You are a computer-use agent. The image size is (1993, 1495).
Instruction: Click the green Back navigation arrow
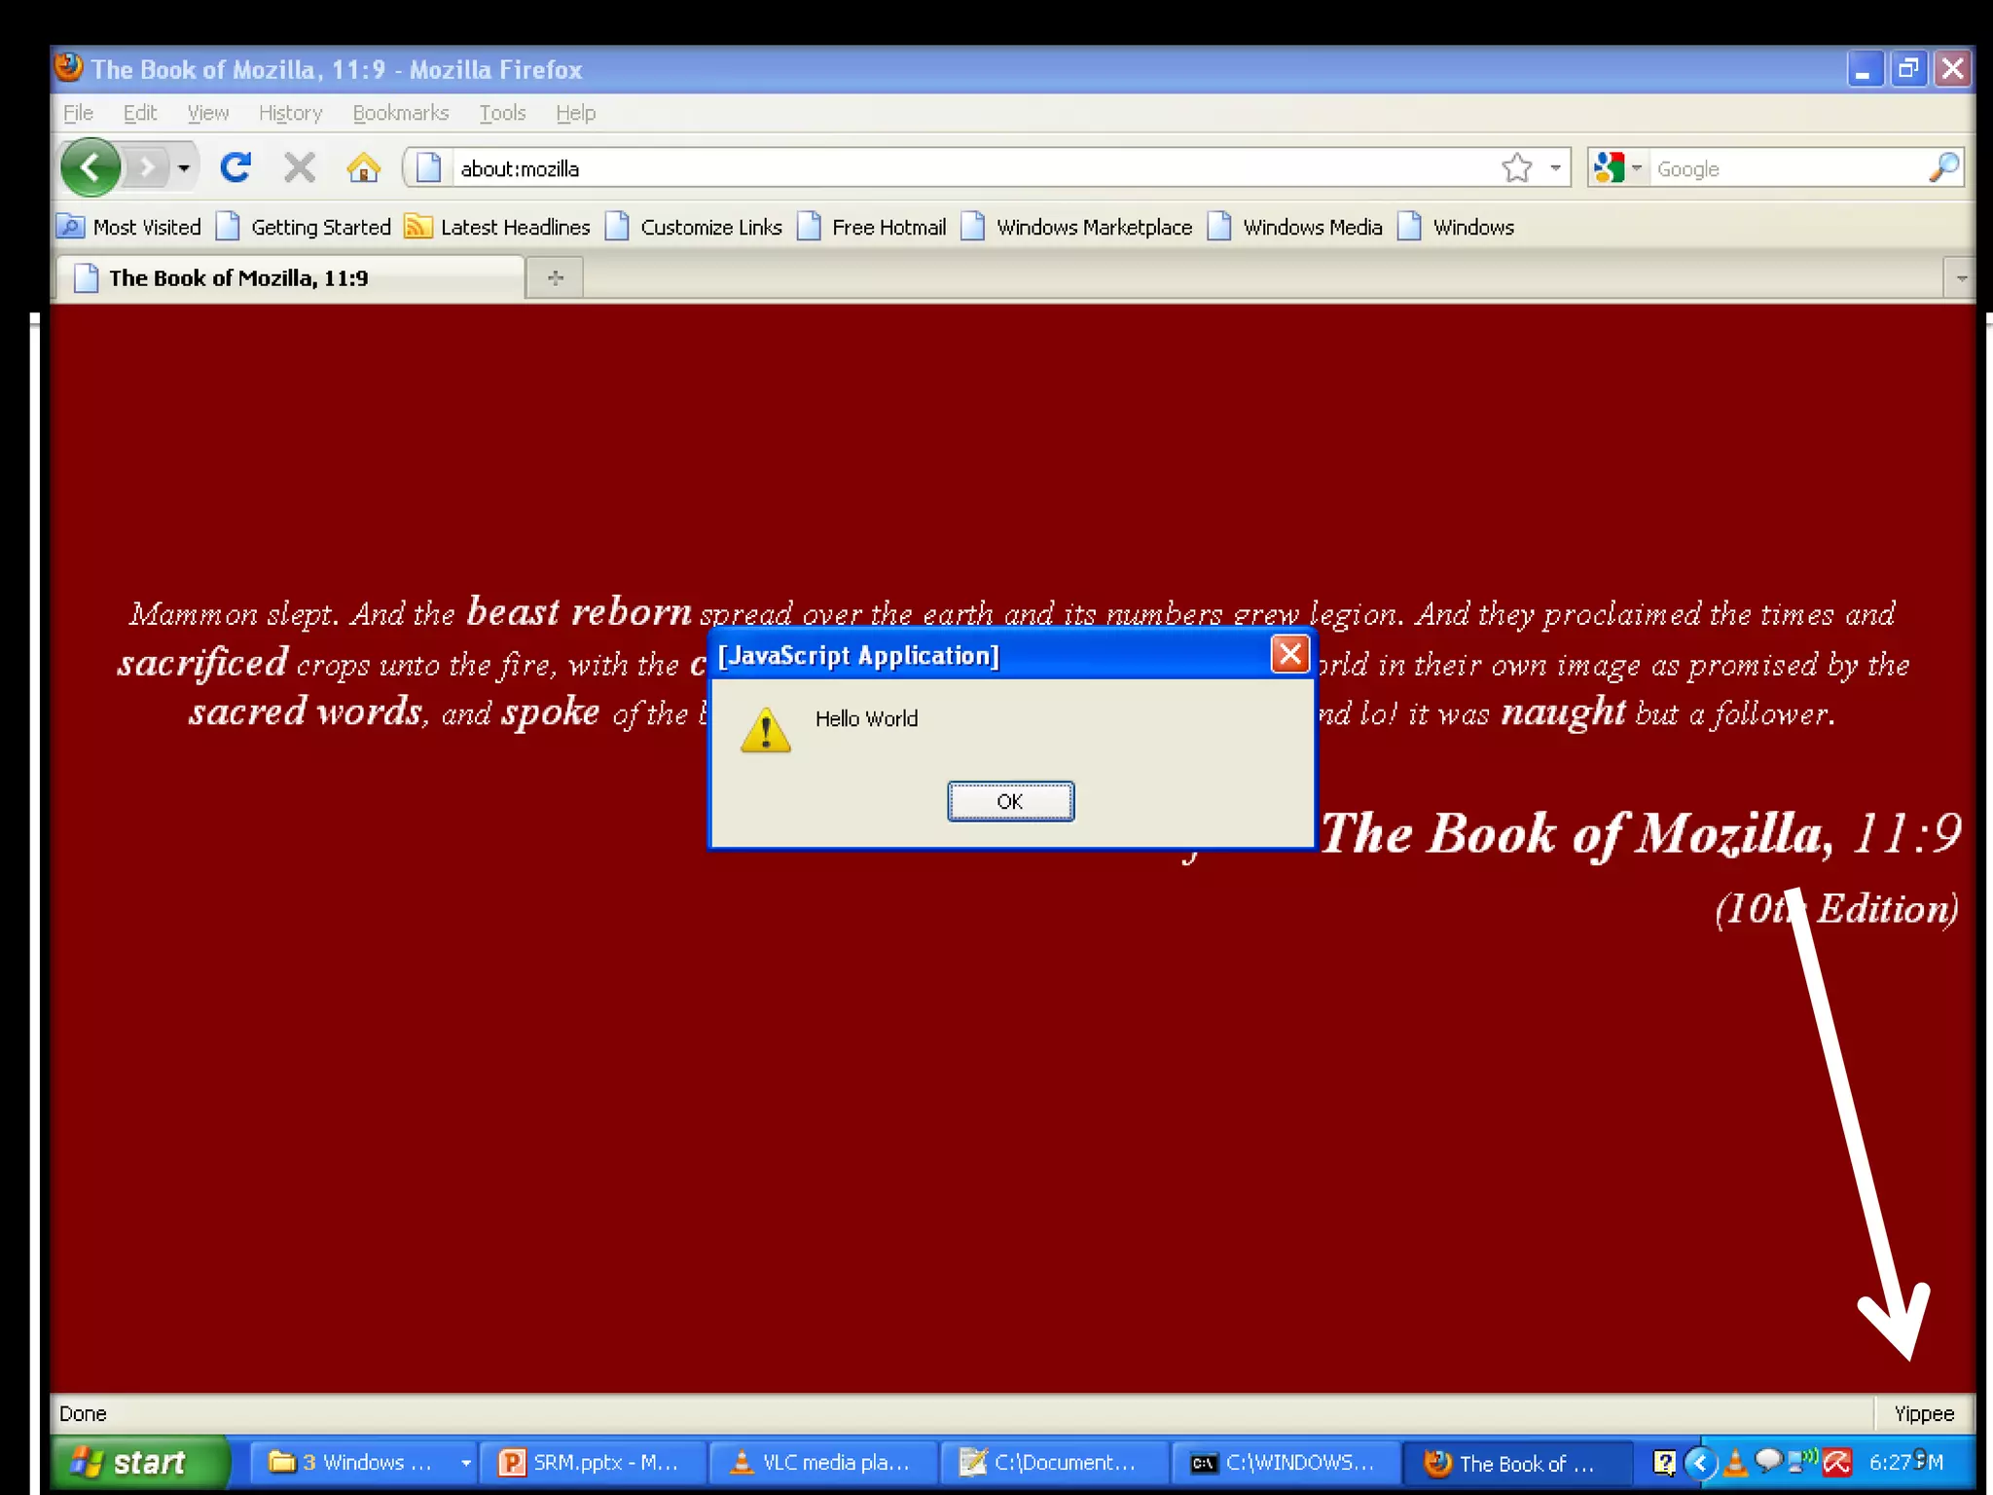pos(91,167)
